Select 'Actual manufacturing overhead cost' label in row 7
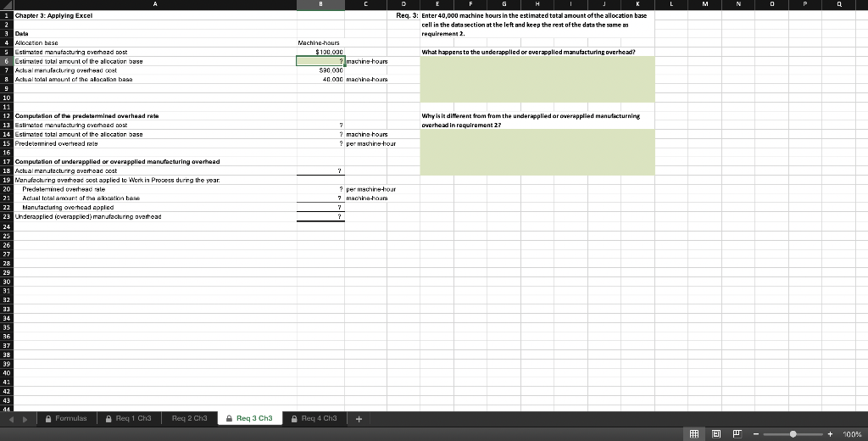Screen dimensions: 868x441 coord(65,70)
